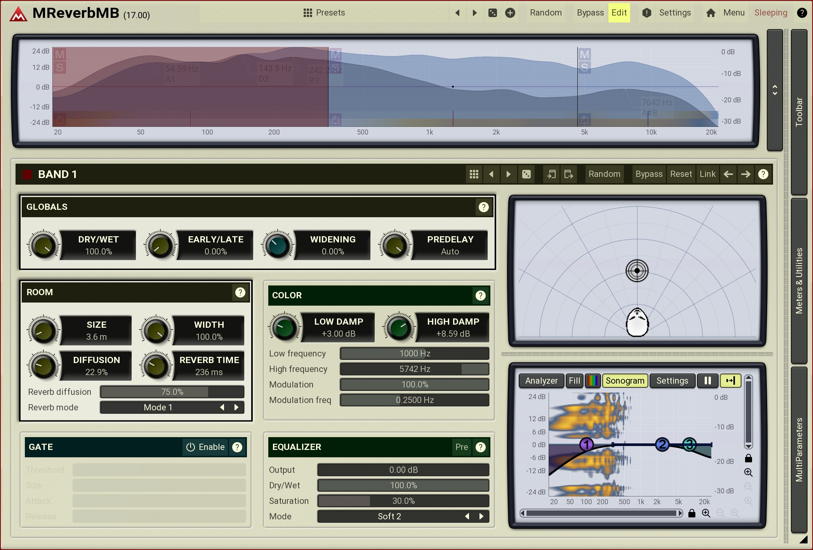Viewport: 813px width, 550px height.
Task: Adjust the Saturation slider
Action: click(x=403, y=501)
